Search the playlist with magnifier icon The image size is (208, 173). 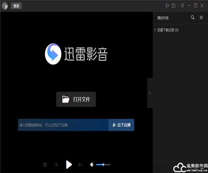coord(193,18)
